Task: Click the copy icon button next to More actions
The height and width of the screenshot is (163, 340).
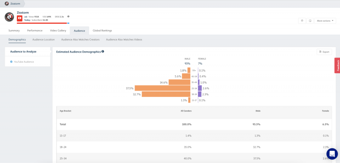Action: click(310, 21)
